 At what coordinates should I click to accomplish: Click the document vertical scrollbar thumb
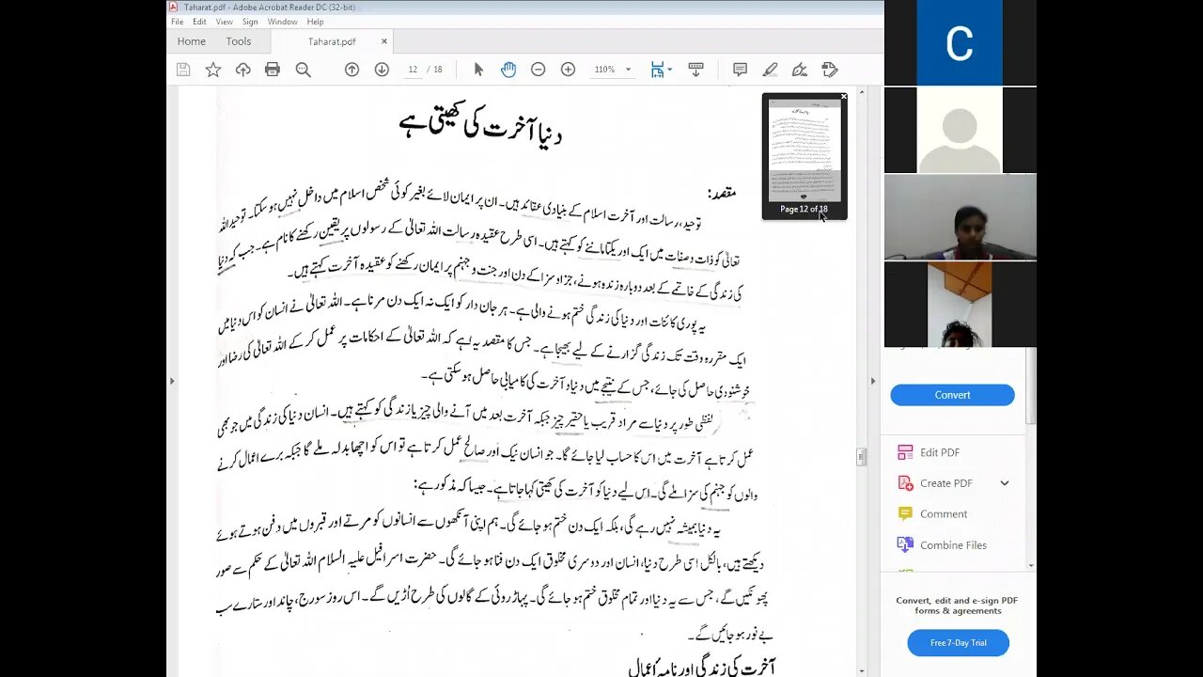[861, 457]
